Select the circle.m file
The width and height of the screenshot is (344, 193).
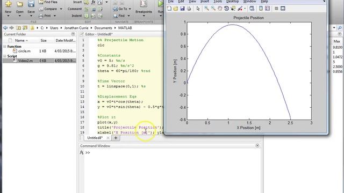[24, 51]
